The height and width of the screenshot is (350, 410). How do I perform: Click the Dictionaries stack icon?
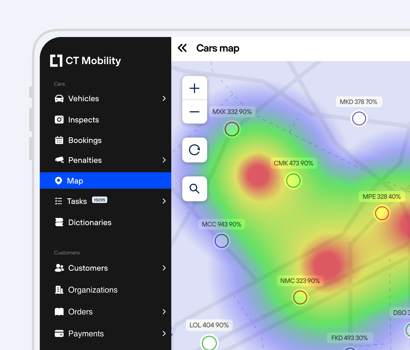(59, 222)
